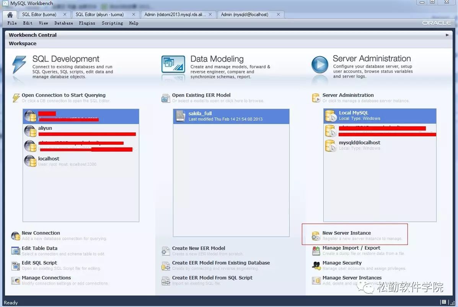This screenshot has height=307, width=458.
Task: Click the New Connection icon
Action: (15, 235)
